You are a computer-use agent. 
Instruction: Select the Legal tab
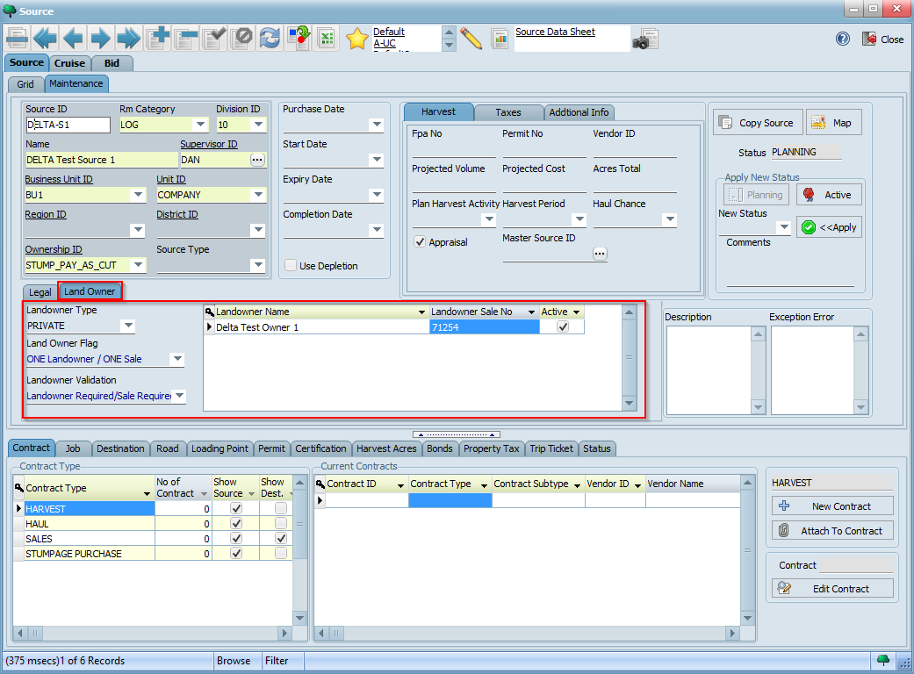pos(40,292)
